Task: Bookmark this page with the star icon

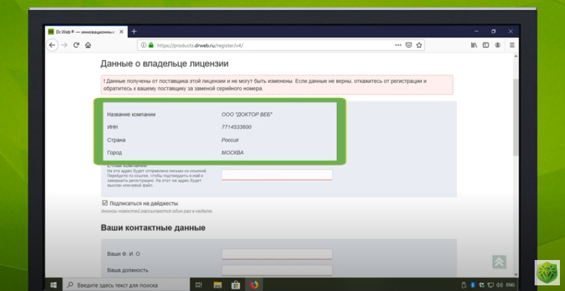Action: pos(419,45)
